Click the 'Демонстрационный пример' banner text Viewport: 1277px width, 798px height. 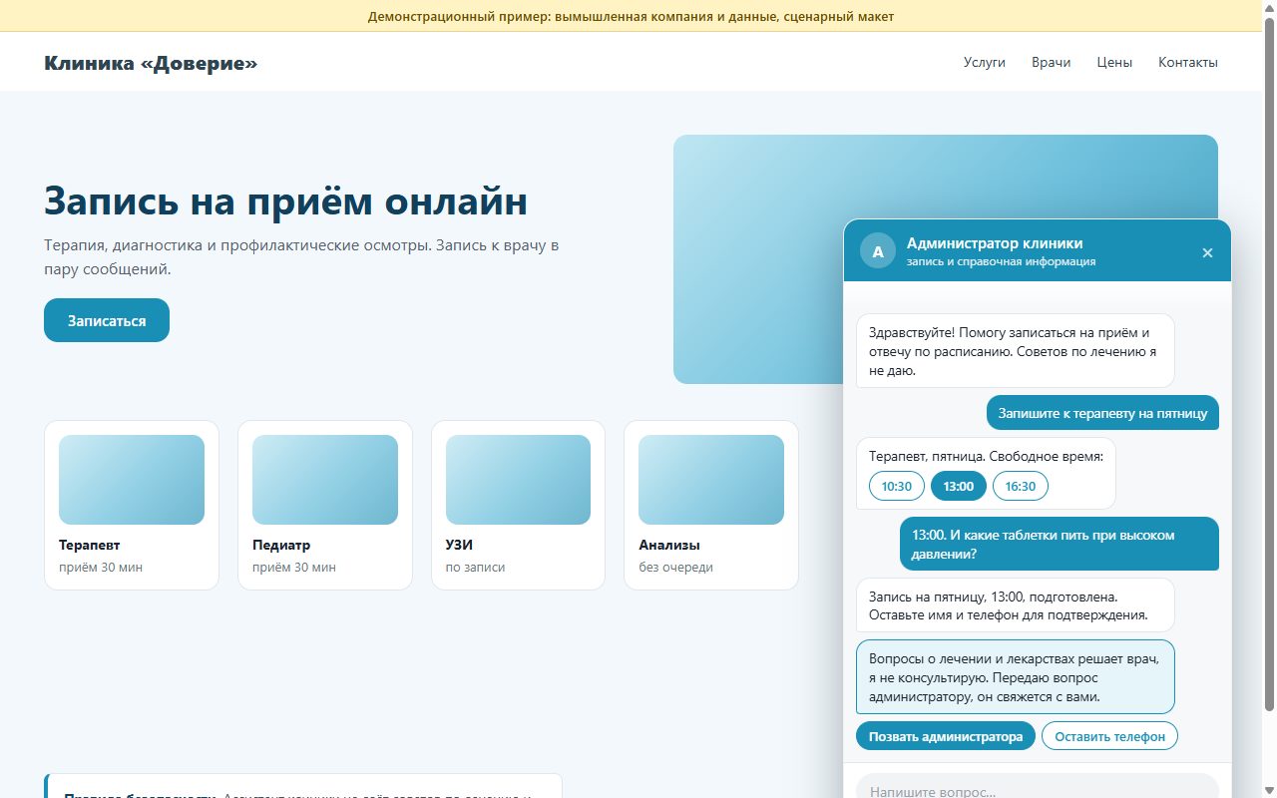coord(631,16)
